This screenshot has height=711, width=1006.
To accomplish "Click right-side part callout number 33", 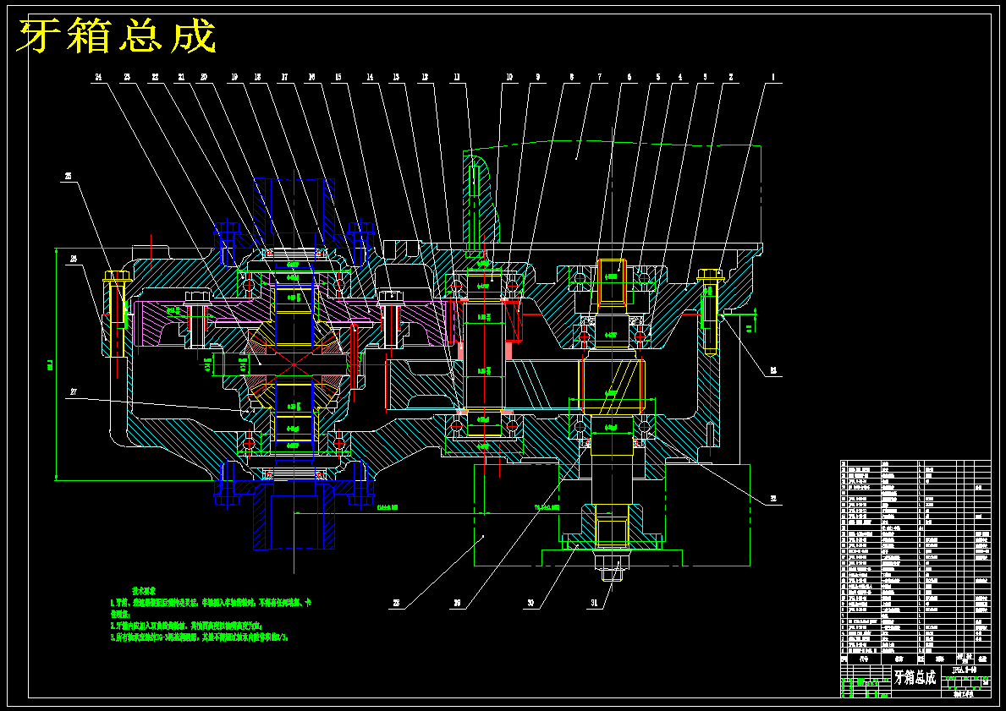I will tap(773, 370).
